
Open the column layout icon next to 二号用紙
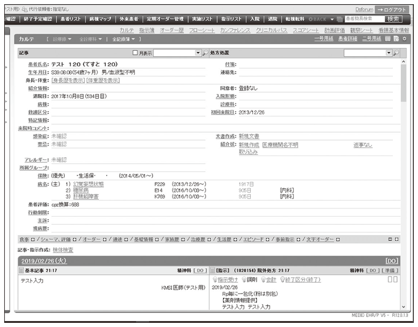click(x=388, y=39)
